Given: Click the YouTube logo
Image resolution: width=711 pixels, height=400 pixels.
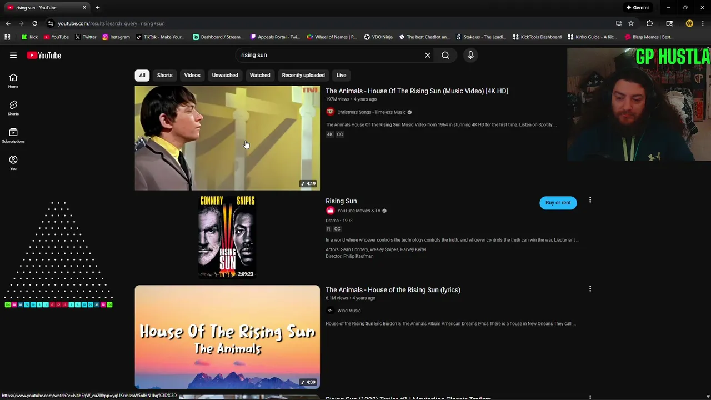Looking at the screenshot, I should pos(44,55).
